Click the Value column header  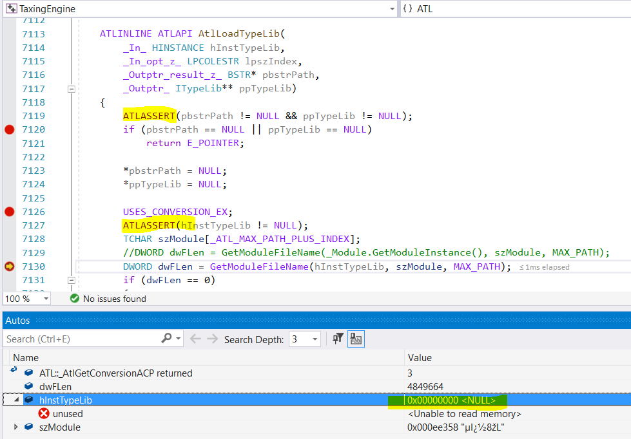(x=420, y=358)
